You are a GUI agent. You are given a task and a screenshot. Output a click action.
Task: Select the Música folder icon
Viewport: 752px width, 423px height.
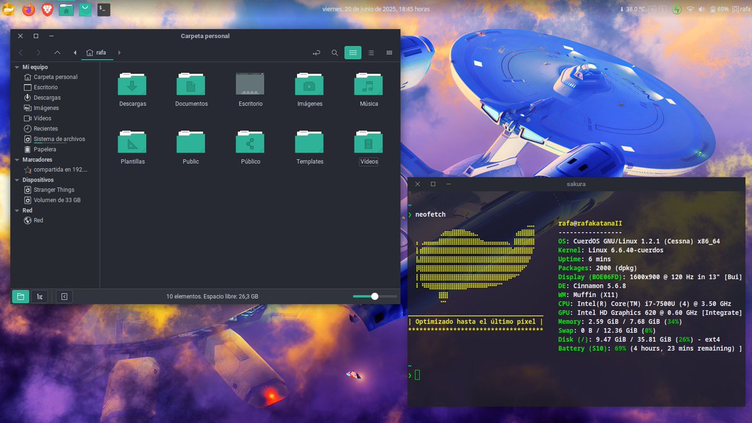click(x=368, y=84)
